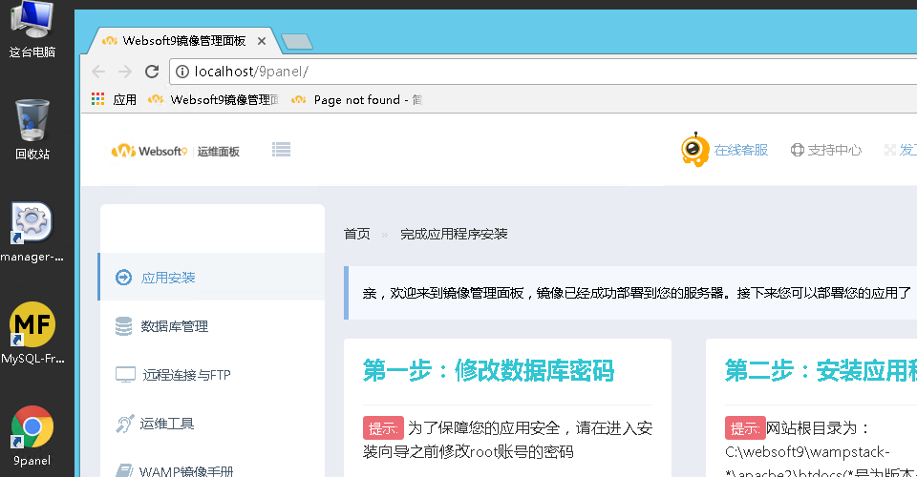Screen dimensions: 917x477
Task: Click the WAMP镜像手册 book icon
Action: click(124, 470)
